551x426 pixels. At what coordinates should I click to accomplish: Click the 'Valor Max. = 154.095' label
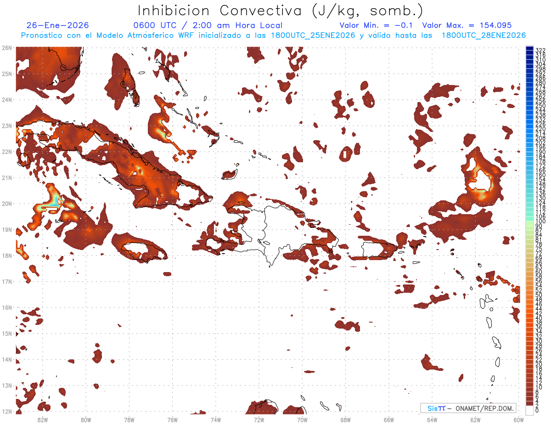pos(467,26)
